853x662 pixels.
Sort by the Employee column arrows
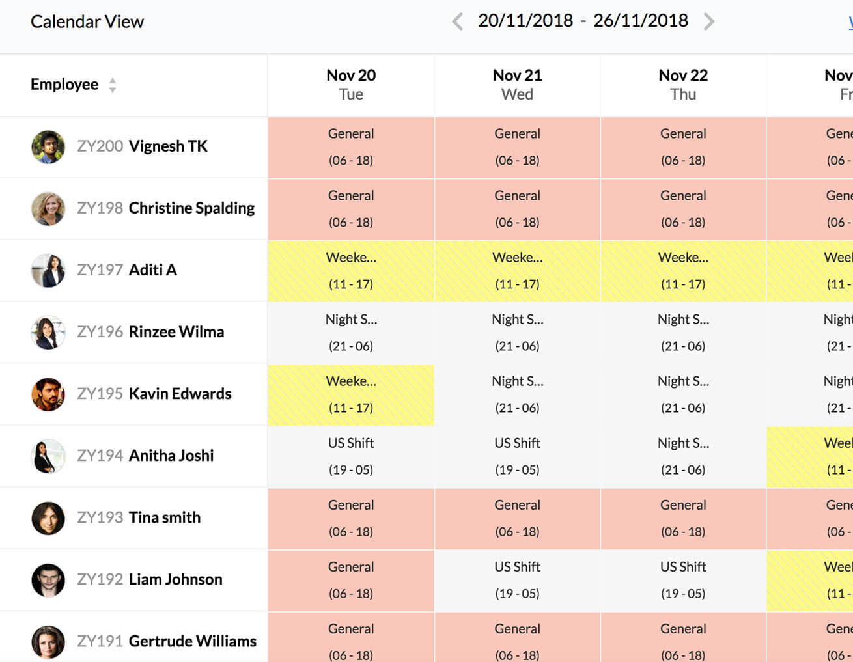[113, 85]
